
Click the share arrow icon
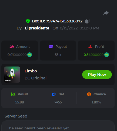pos(106,13)
